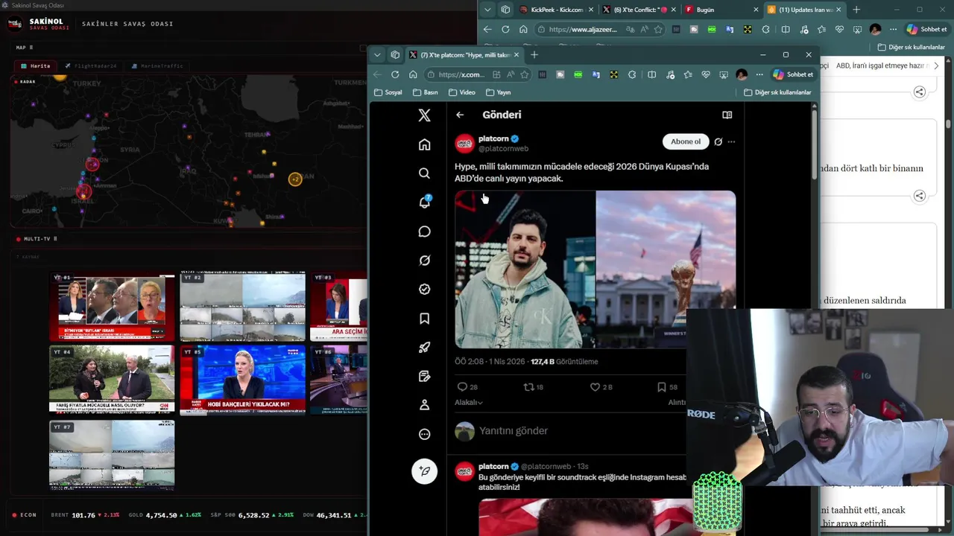Open reader view icon beside Gönderi
Viewport: 954px width, 536px height.
click(x=727, y=115)
